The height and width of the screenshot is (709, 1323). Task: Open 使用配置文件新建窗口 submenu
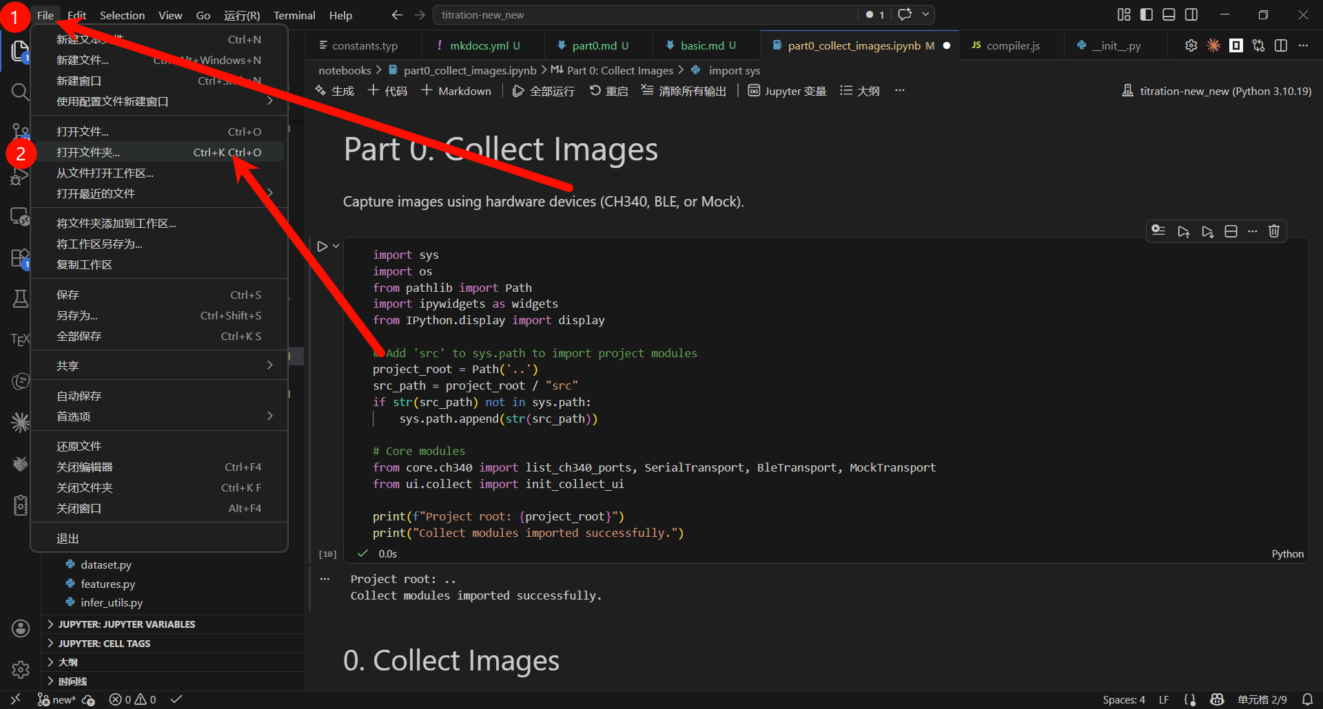[159, 101]
